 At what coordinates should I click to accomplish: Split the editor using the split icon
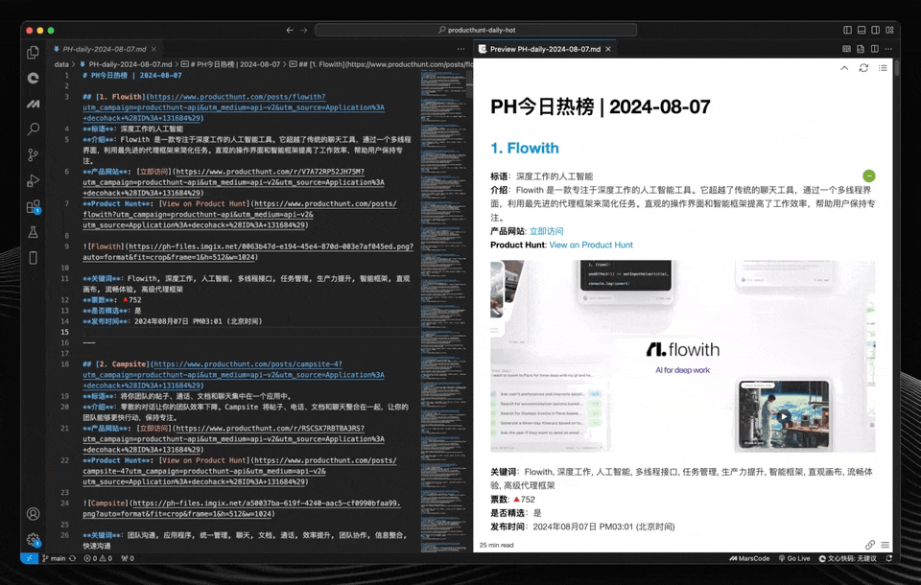[875, 48]
